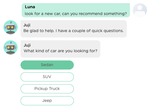Pick the Pickup Truck option
The width and height of the screenshot is (161, 107).
point(47,89)
